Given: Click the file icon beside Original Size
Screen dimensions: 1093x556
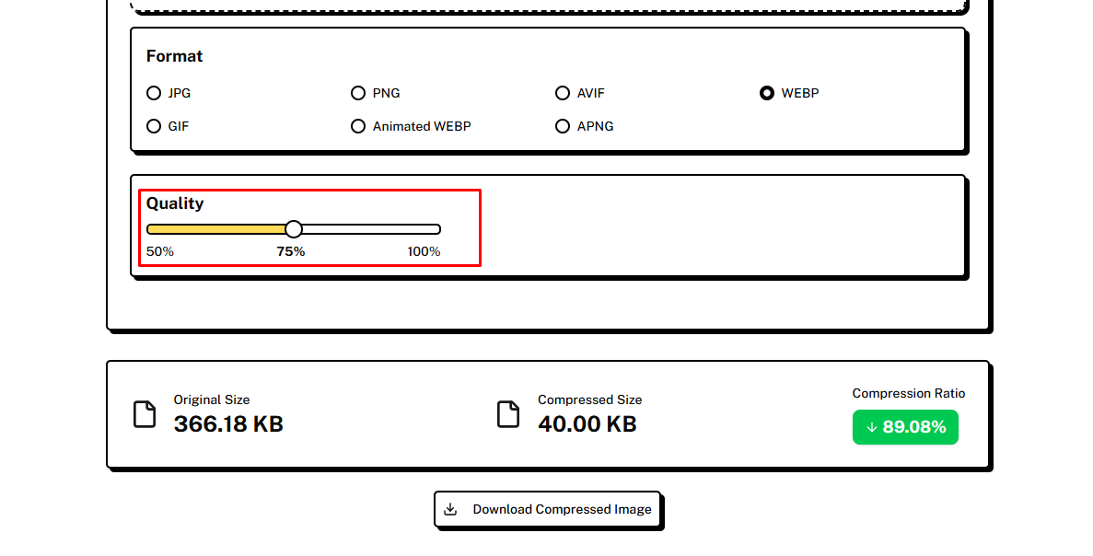Looking at the screenshot, I should point(145,414).
